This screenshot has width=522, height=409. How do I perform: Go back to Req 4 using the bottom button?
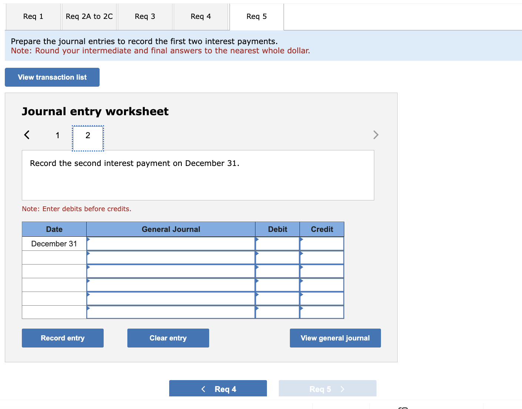click(218, 388)
